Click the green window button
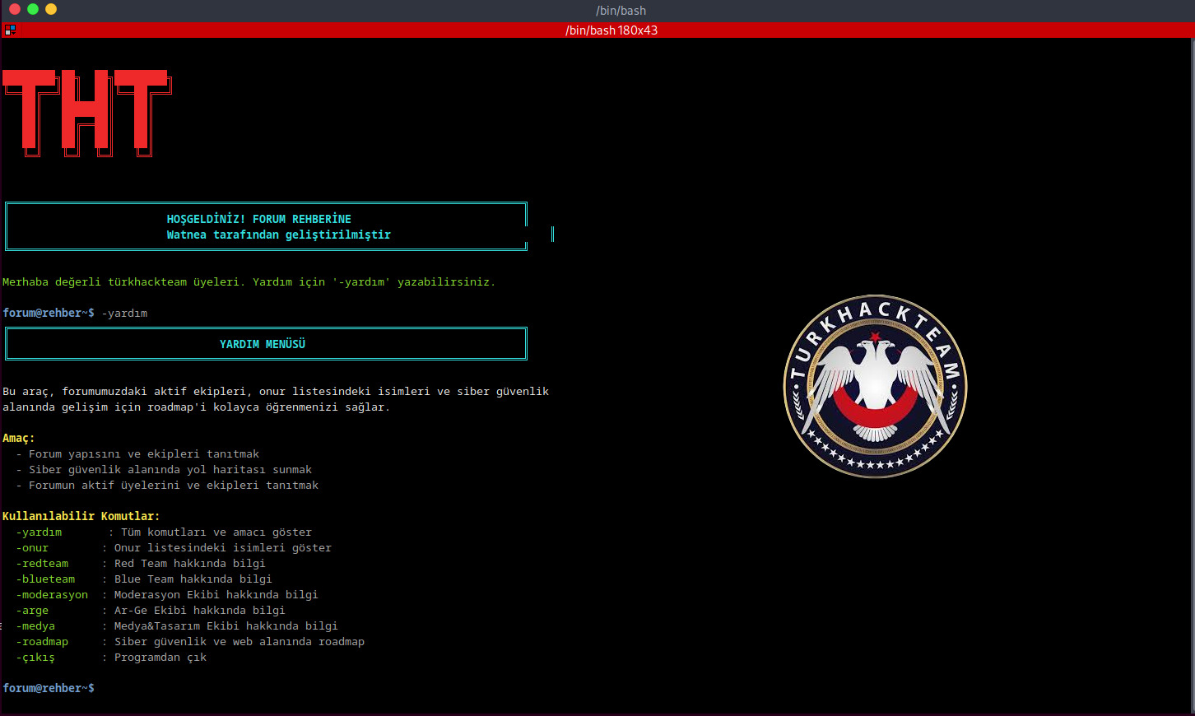This screenshot has width=1195, height=716. tap(33, 9)
